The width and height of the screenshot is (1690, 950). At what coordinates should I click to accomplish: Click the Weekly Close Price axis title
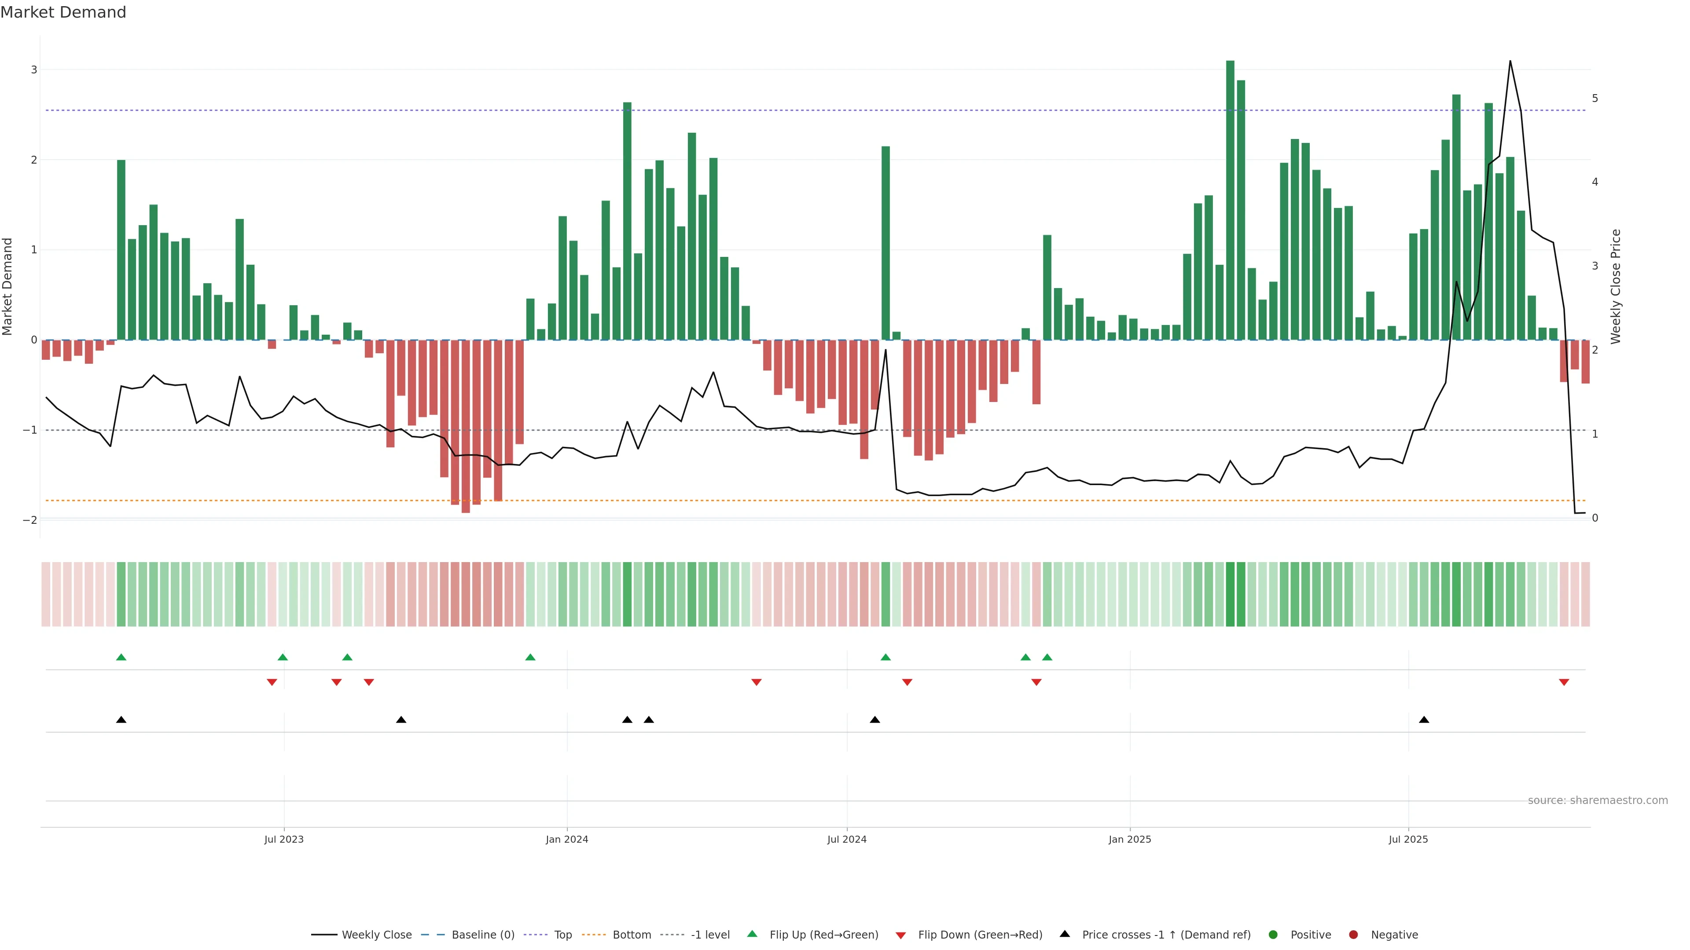(x=1615, y=286)
